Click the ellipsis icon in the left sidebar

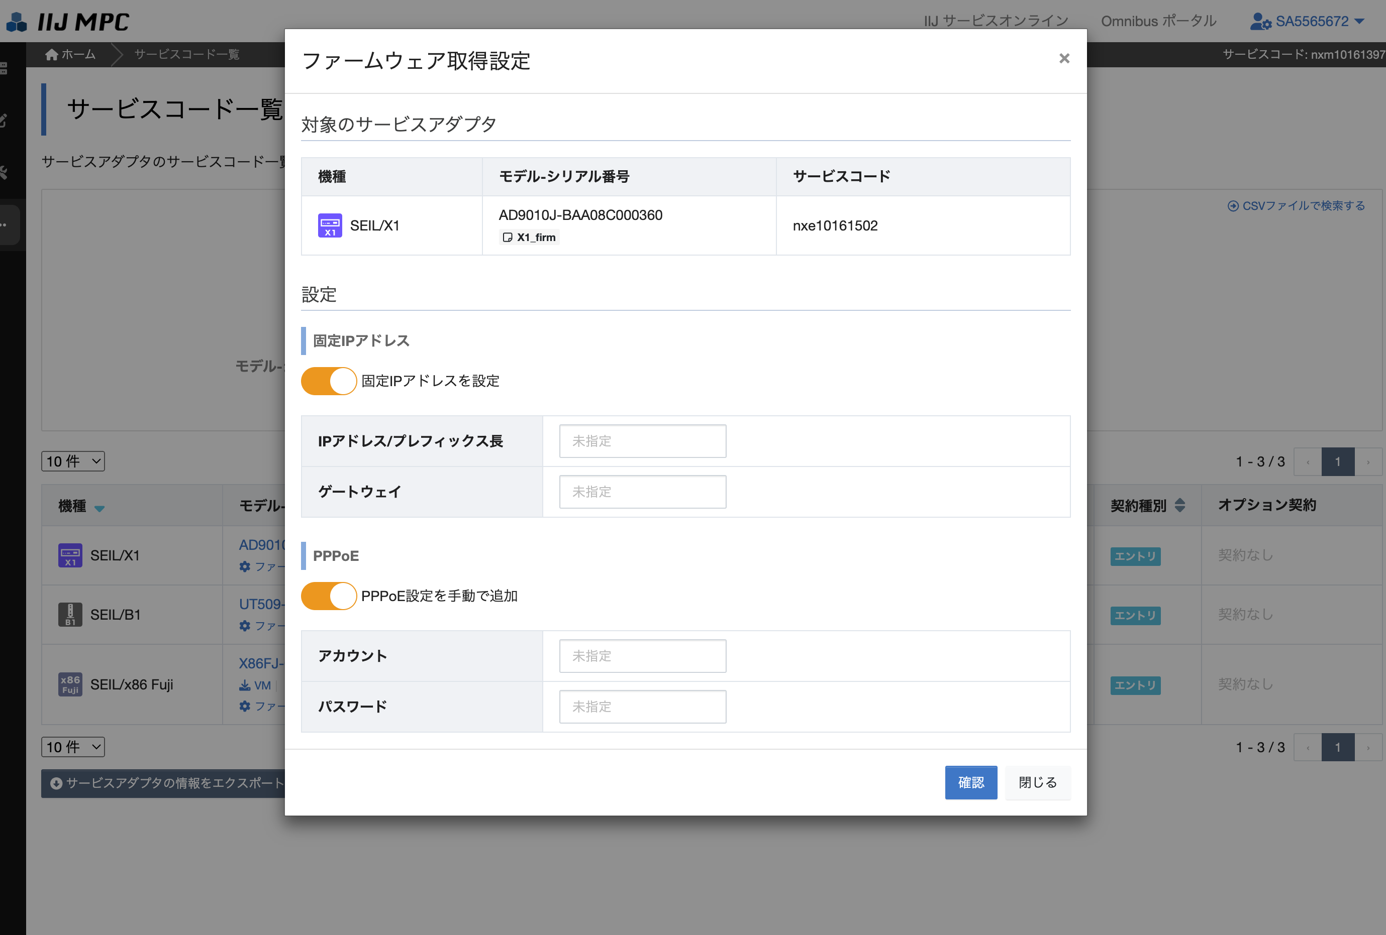point(4,225)
